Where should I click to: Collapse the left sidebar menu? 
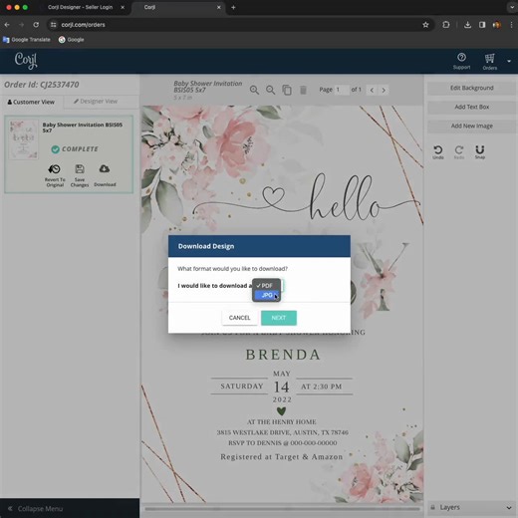click(36, 508)
